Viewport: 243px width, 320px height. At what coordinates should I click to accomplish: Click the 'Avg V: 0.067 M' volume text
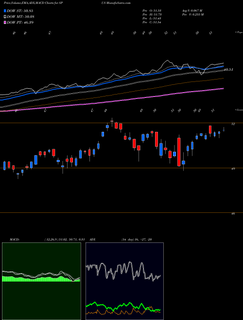(x=192, y=11)
